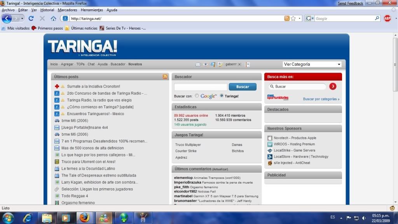
Task: Click the page vertical scrollbar thumb
Action: tap(395, 65)
